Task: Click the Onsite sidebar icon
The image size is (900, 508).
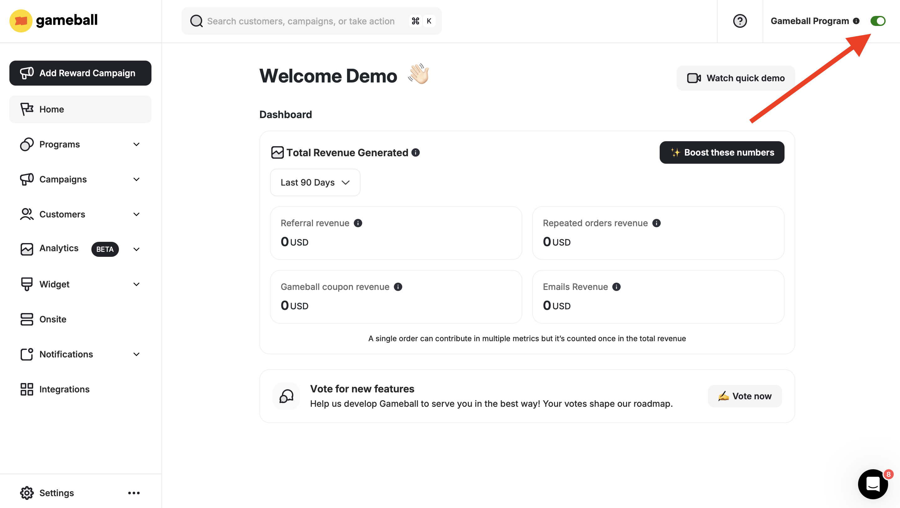Action: click(27, 319)
